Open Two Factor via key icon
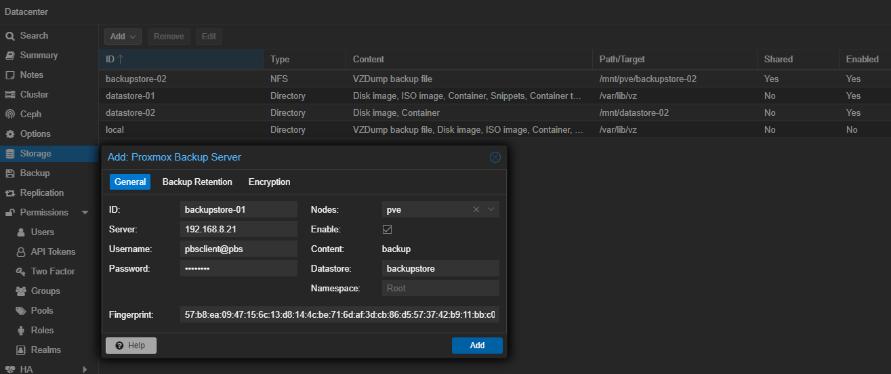The width and height of the screenshot is (891, 374). [x=20, y=272]
